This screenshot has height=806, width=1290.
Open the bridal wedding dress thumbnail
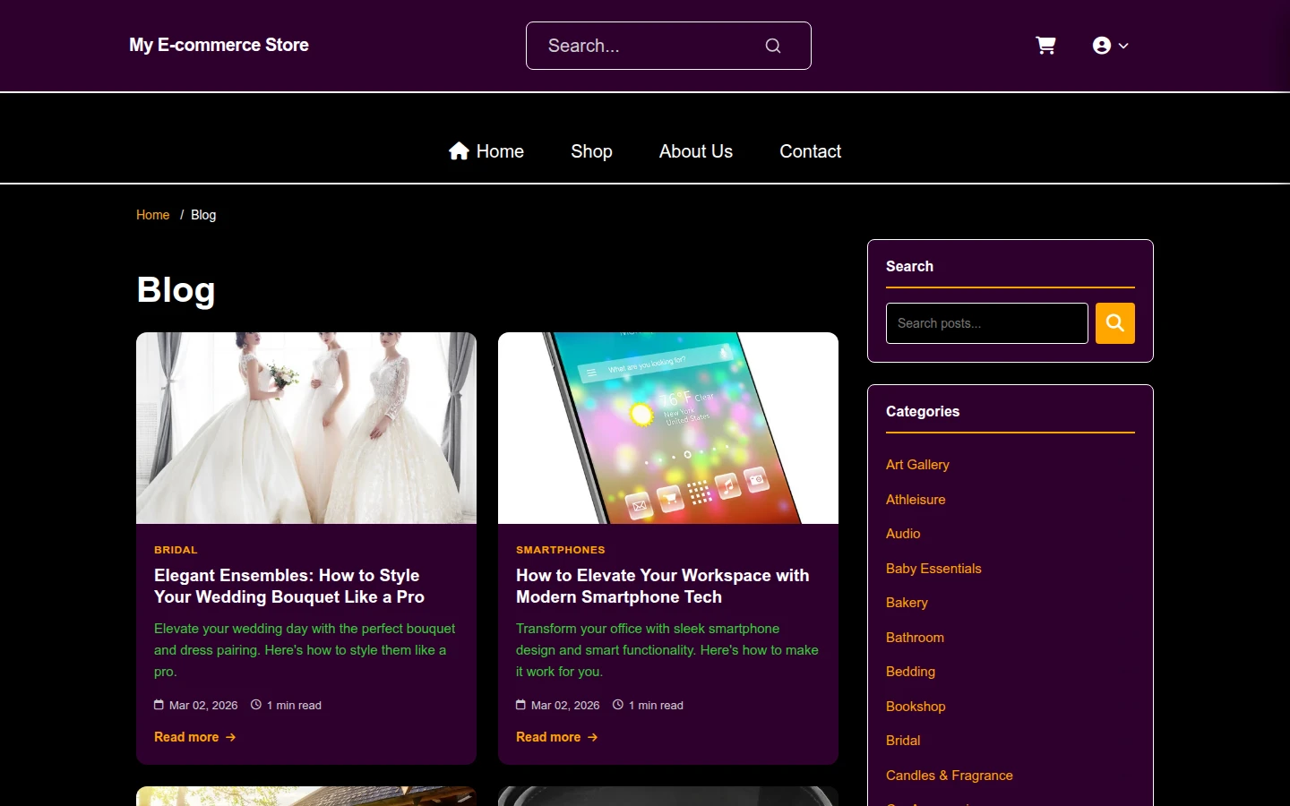tap(306, 428)
